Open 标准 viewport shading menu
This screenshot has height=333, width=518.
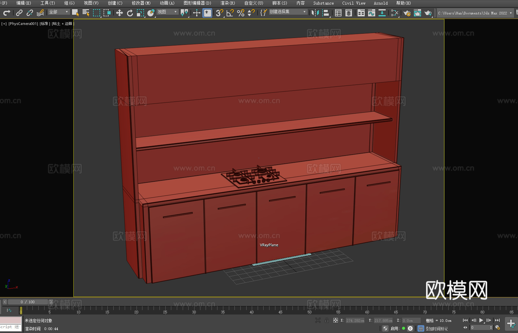tap(45, 24)
